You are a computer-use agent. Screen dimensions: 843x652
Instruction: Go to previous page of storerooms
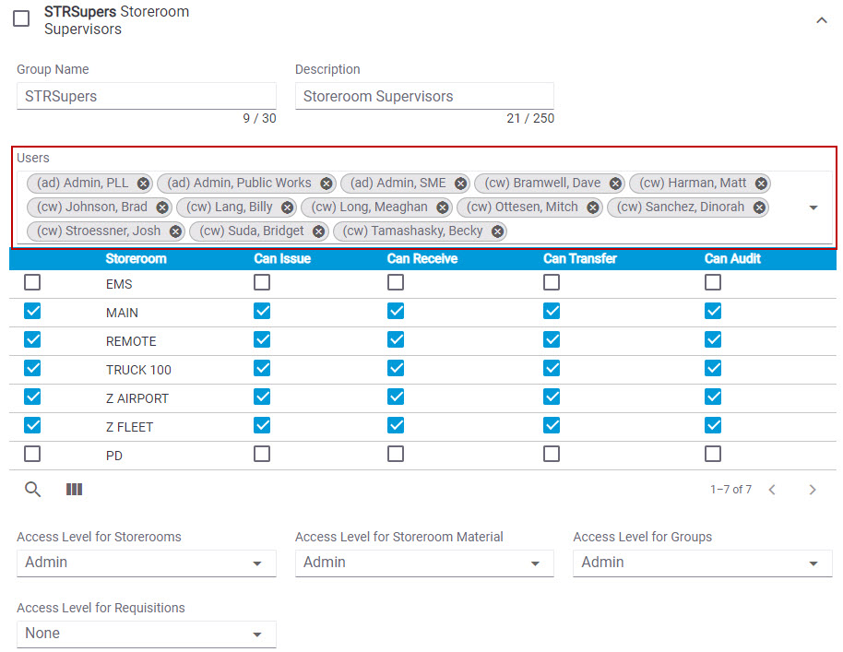tap(772, 490)
